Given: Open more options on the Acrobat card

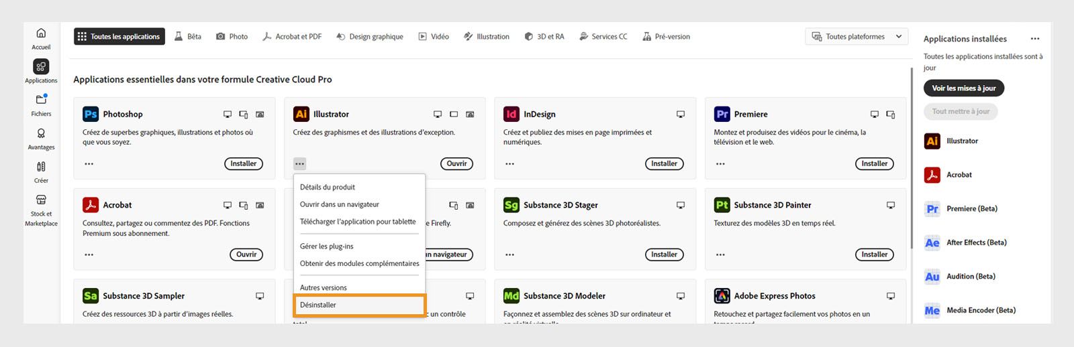Looking at the screenshot, I should pos(89,255).
